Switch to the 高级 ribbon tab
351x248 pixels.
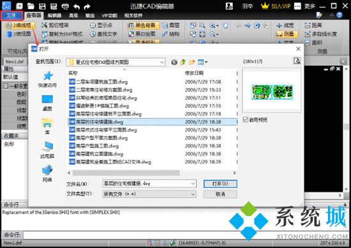73,15
